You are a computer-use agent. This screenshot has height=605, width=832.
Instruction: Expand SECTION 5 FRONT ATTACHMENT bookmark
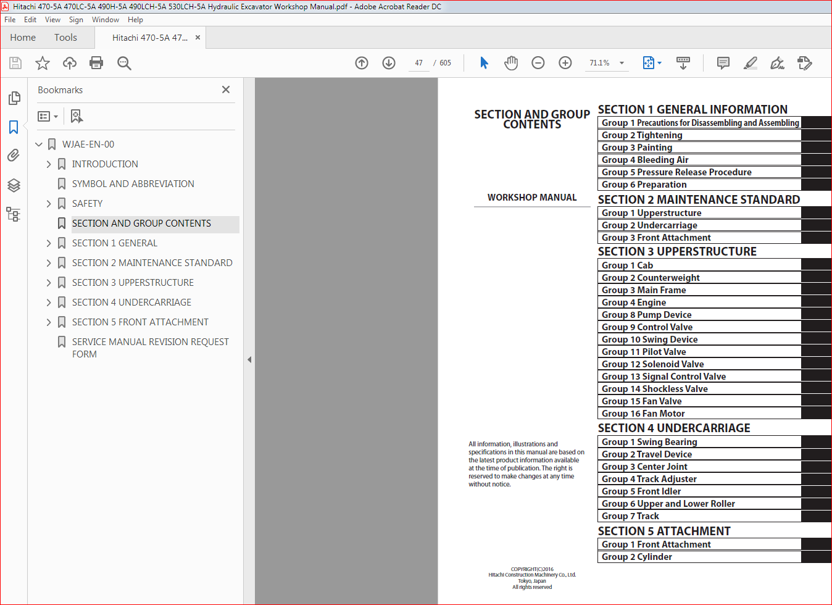49,322
